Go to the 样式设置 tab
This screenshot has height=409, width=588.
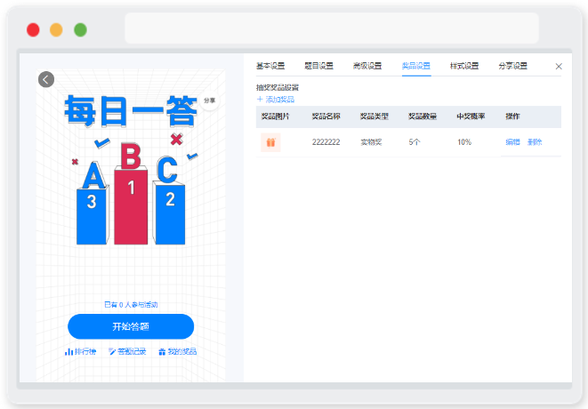[x=464, y=66]
